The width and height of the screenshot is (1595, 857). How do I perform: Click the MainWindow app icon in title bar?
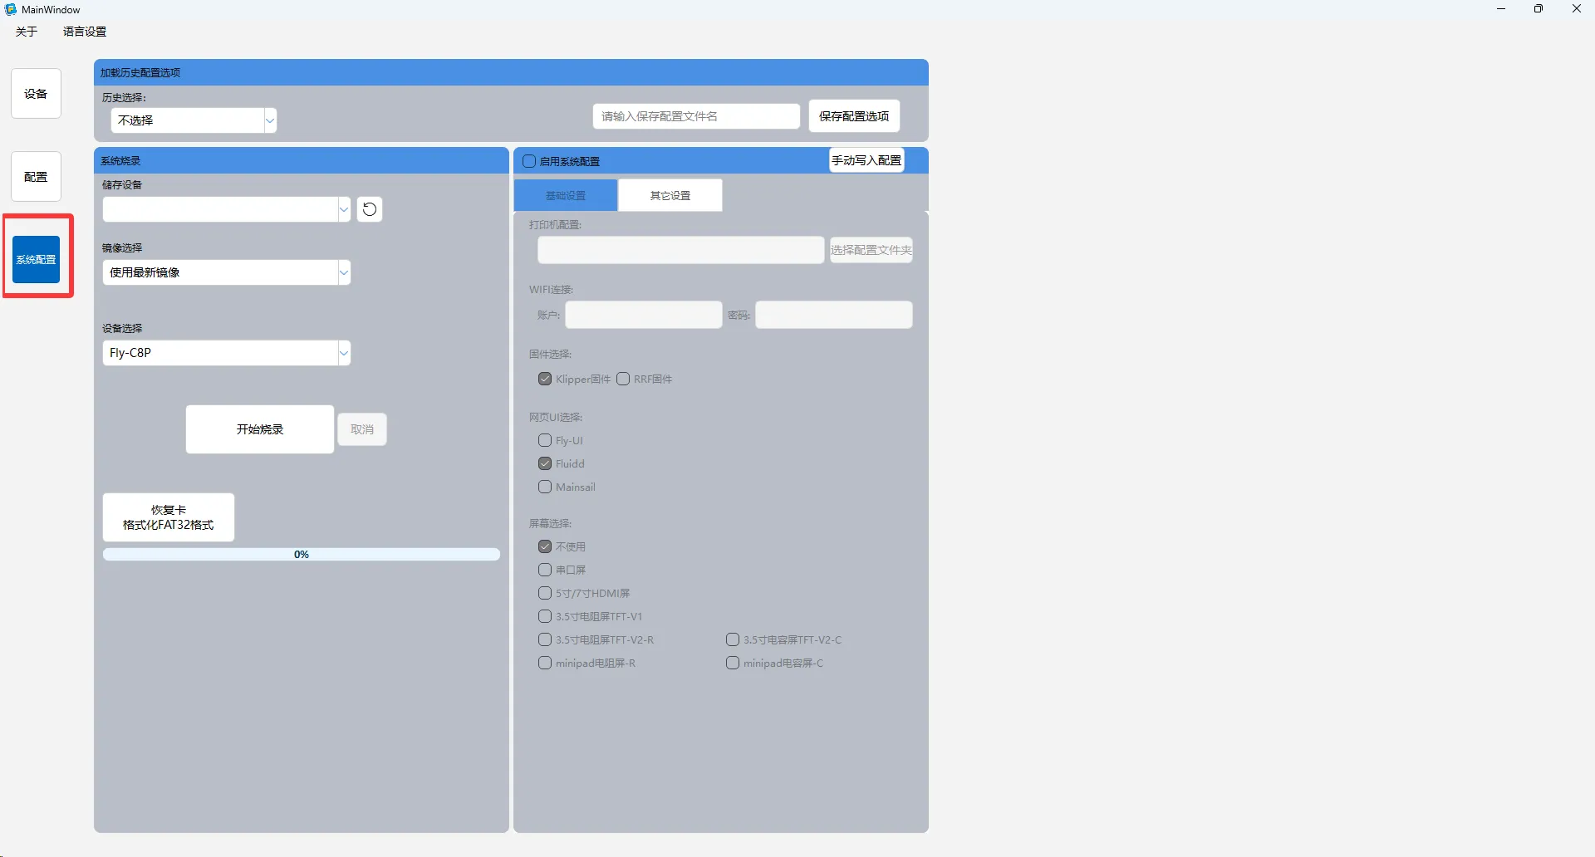point(11,9)
